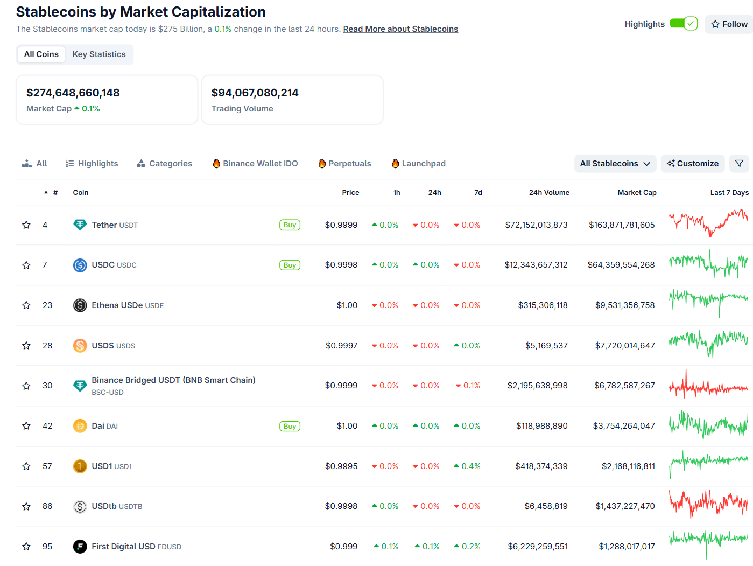
Task: Click the First Digital USD logo
Action: [x=80, y=547]
